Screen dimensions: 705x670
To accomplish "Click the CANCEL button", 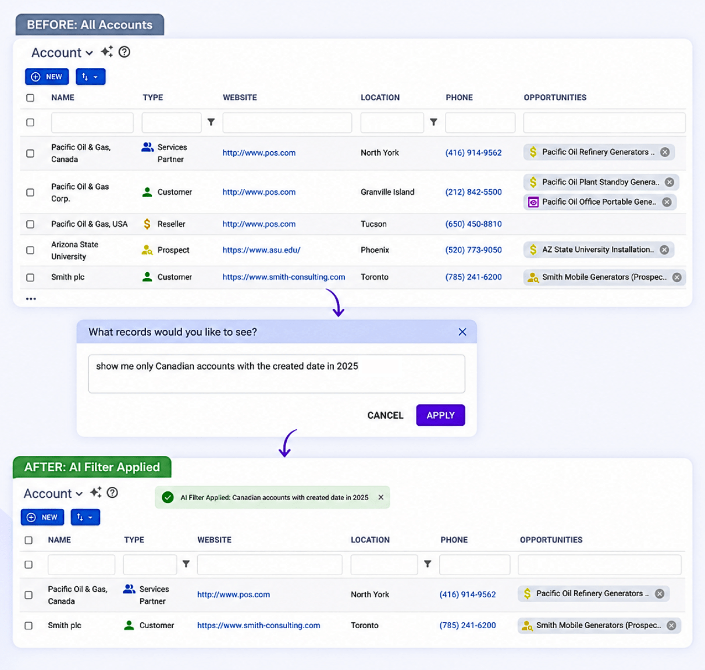I will 385,415.
